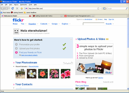This screenshot has width=129, height=93.
Task: Go to Flickr Home link
Action: (15, 24)
